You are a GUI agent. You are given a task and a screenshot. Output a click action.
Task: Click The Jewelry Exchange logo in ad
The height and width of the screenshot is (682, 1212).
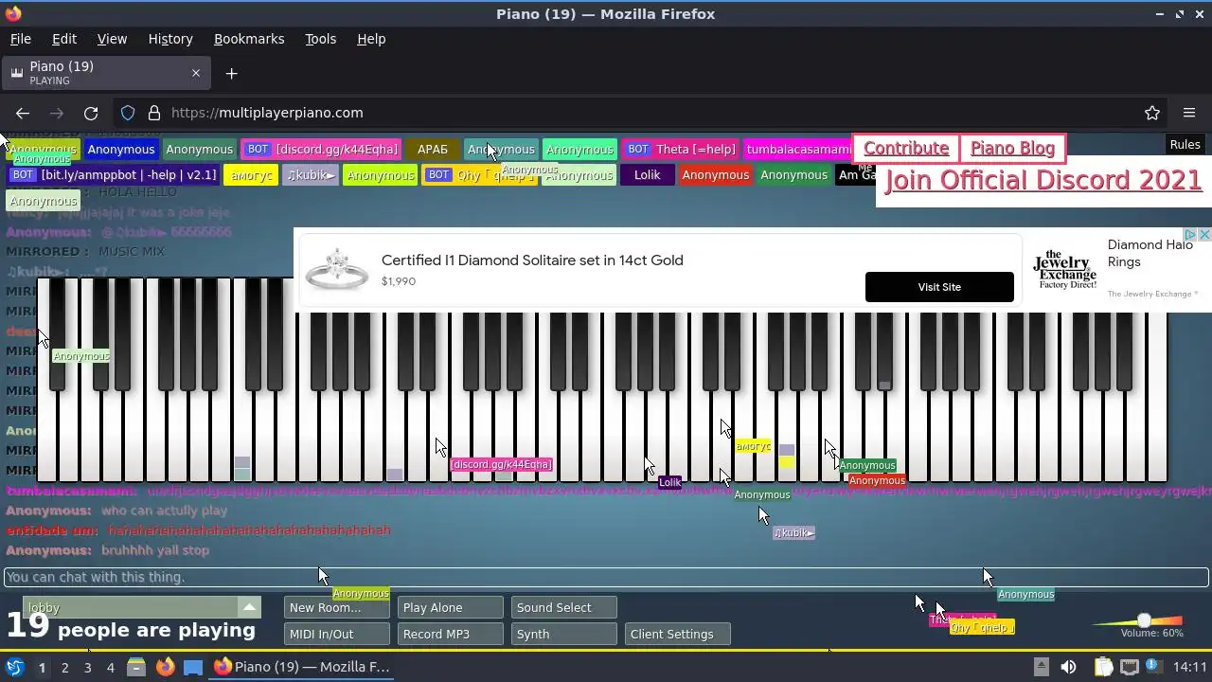point(1063,270)
